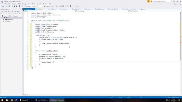Click the Save file toolbar icon

tap(15, 6)
